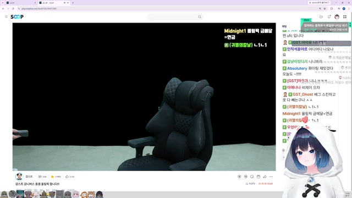Open the four-square apps grid menu

point(345,17)
